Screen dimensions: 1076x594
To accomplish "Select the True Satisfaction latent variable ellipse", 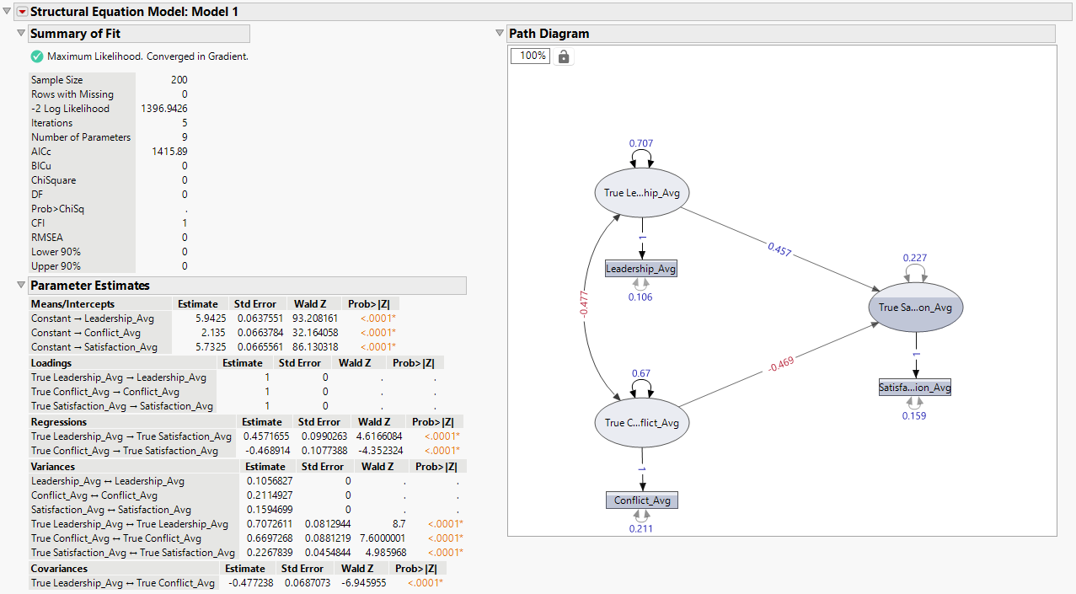I will click(915, 308).
